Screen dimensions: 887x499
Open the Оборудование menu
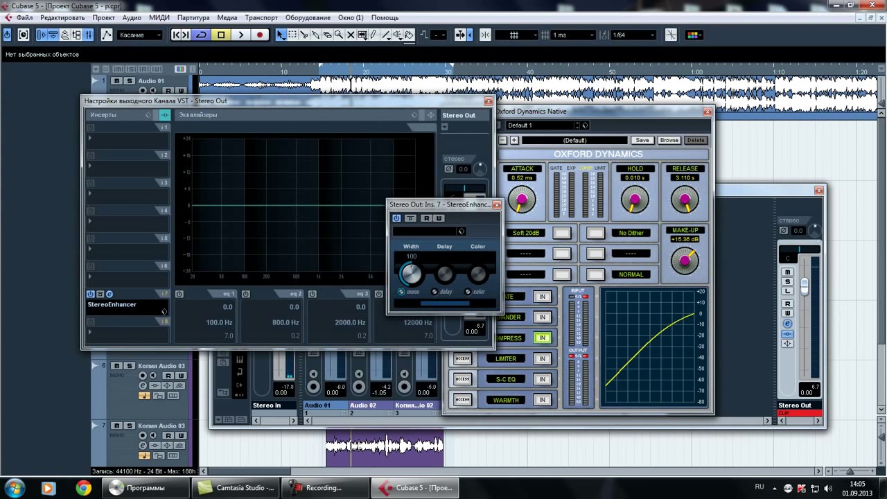(308, 17)
